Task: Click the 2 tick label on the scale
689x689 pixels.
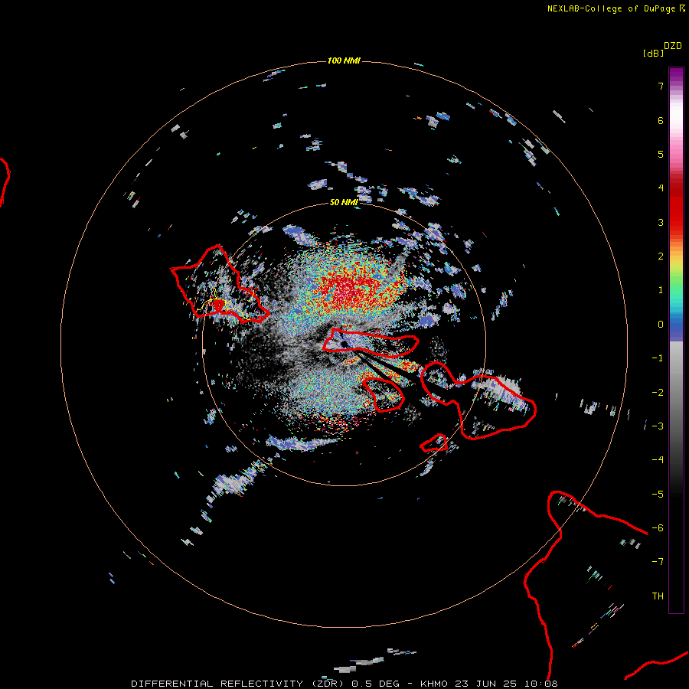Action: coord(661,256)
